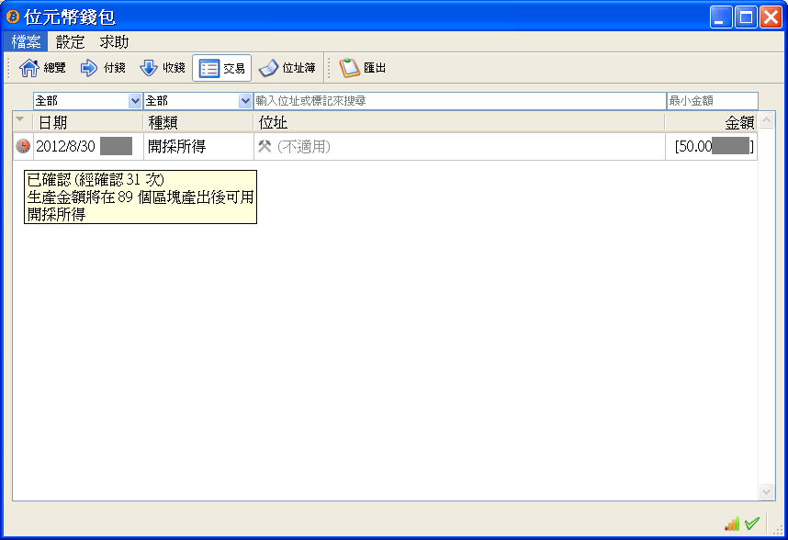Sort by the 日期 column header
The width and height of the screenshot is (788, 540).
(x=88, y=122)
